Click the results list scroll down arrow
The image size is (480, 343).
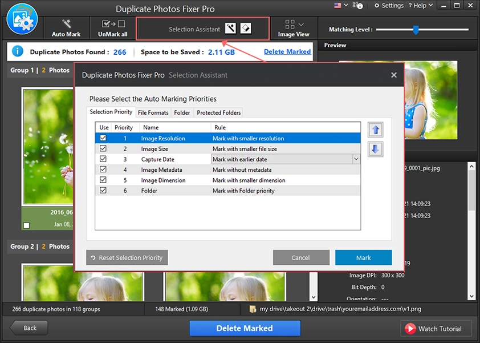coord(314,297)
